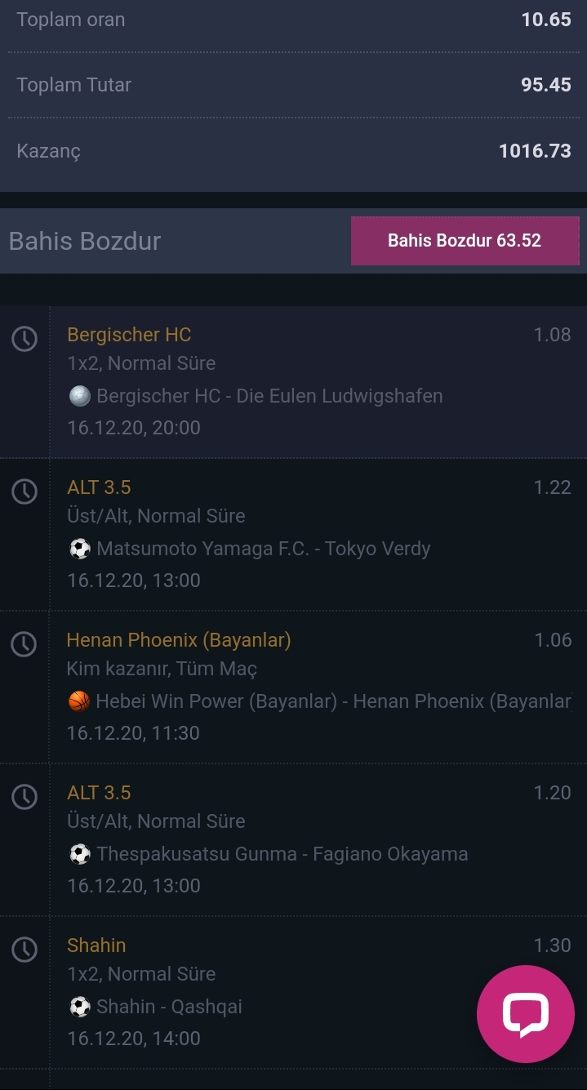This screenshot has height=1090, width=587.
Task: Tap the soccer ball icon for Thespakusatsu Gunma match
Action: [x=79, y=854]
